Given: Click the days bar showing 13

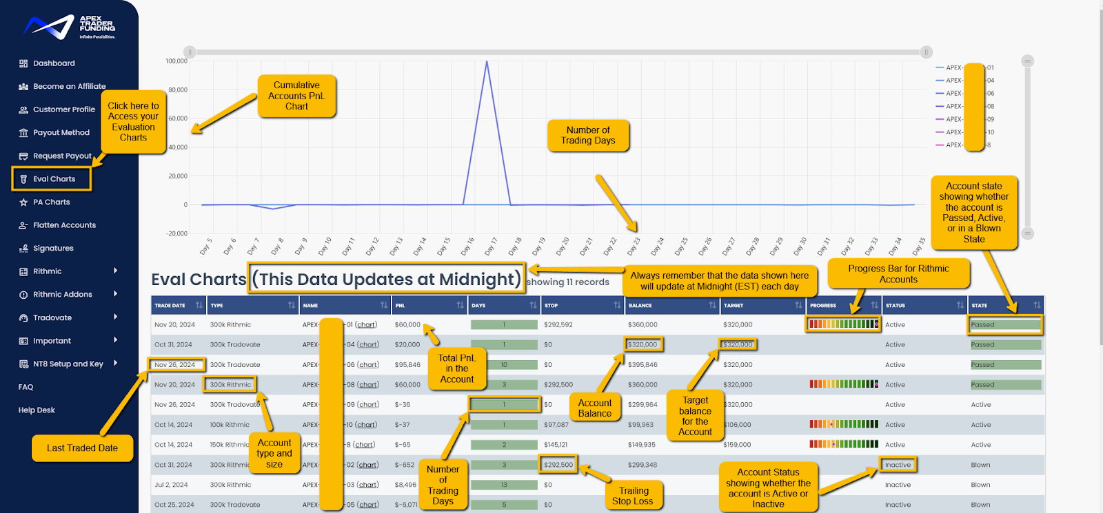Looking at the screenshot, I should 504,485.
